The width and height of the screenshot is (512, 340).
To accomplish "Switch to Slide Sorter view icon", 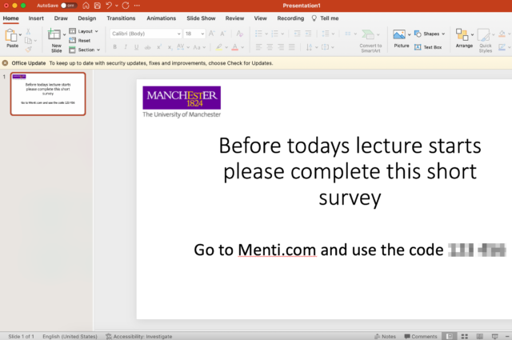I will coord(465,336).
